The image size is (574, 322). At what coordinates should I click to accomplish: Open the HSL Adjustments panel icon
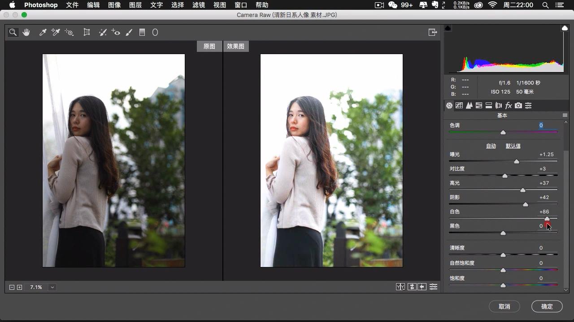[479, 106]
